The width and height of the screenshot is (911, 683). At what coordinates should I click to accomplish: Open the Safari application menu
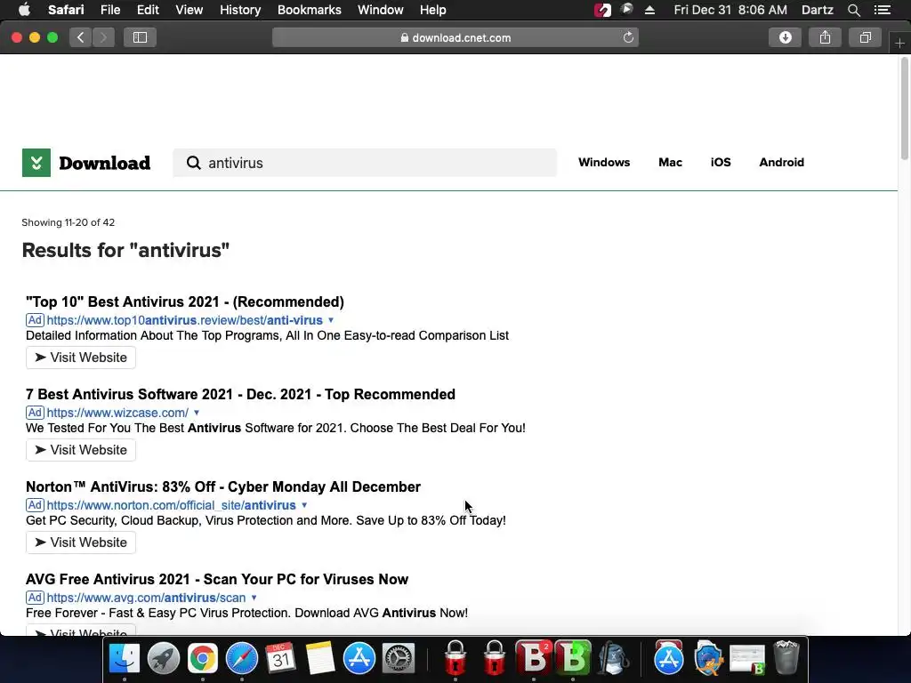(66, 10)
